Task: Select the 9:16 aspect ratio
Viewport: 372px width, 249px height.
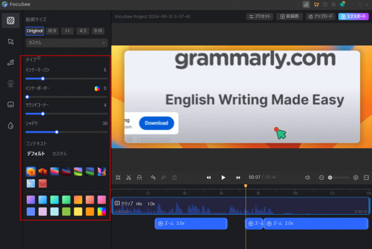Action: pyautogui.click(x=98, y=31)
